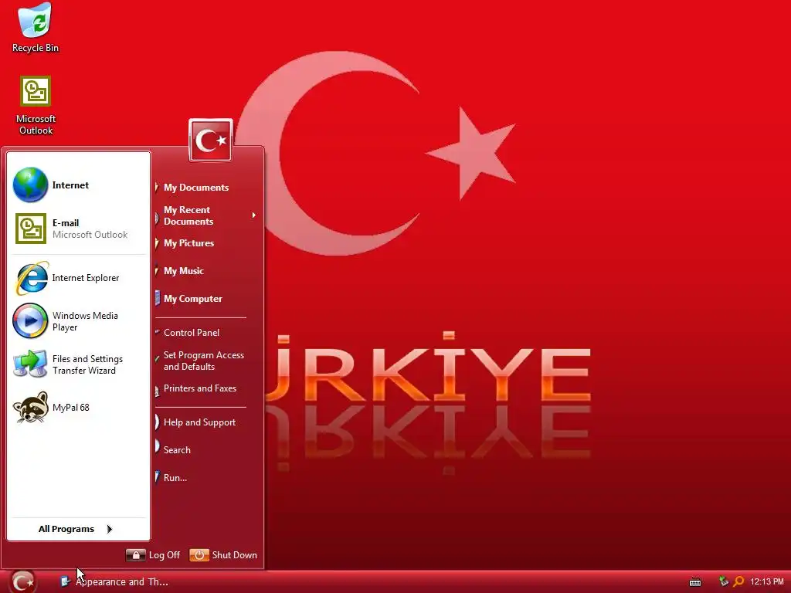Click the Log Off lock icon
791x593 pixels.
click(x=136, y=555)
